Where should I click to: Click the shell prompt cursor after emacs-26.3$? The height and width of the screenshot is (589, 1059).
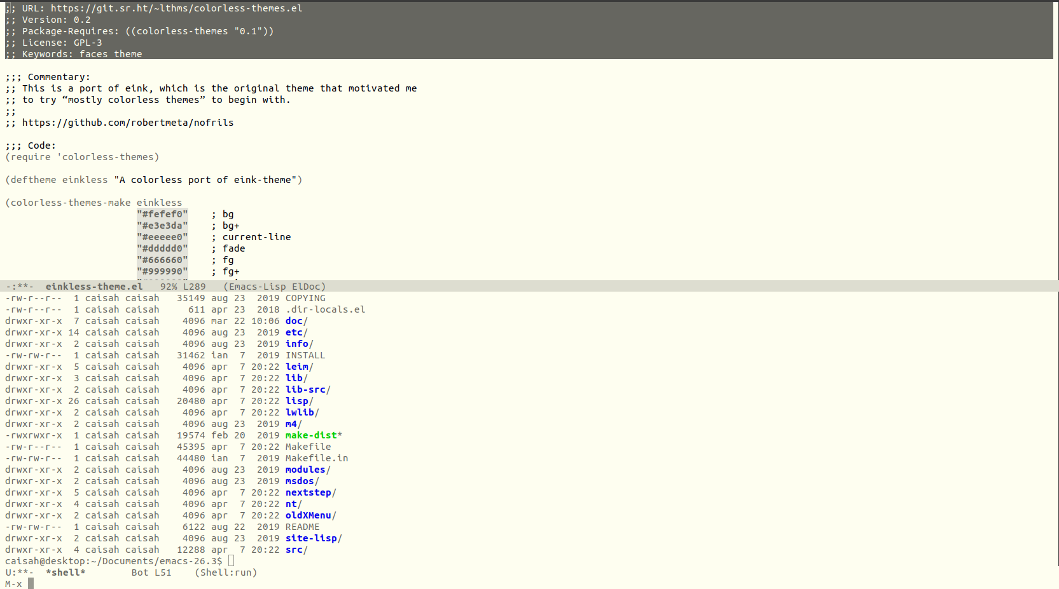(x=231, y=560)
